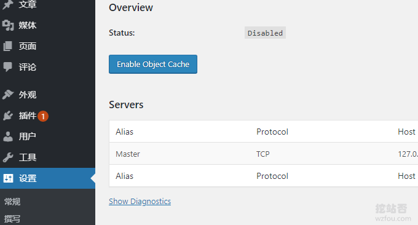Click the orange plugin update badge
The width and height of the screenshot is (418, 225).
tap(43, 116)
